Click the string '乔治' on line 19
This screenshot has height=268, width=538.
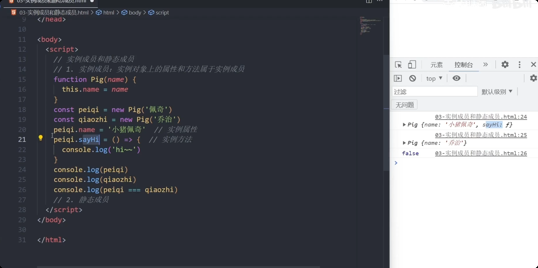[x=166, y=120]
